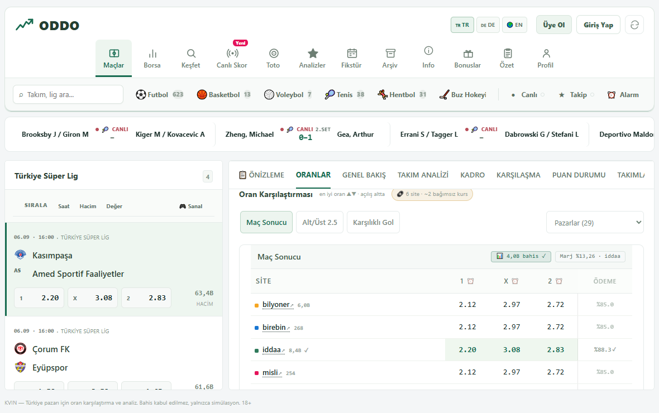Switch to PUAN DURUMU tab
659x413 pixels.
[x=579, y=175]
